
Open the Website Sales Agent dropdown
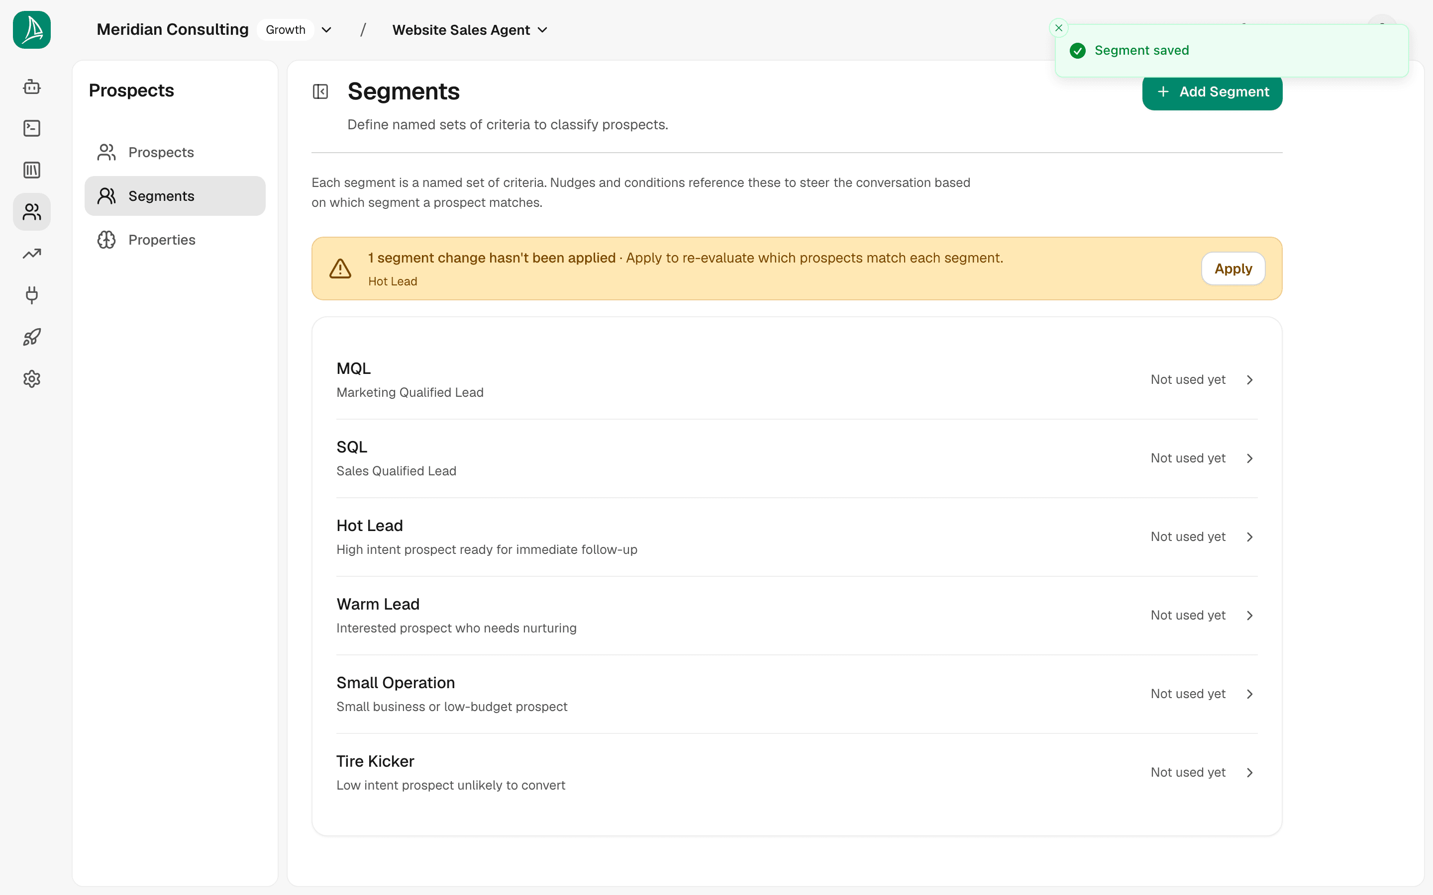pyautogui.click(x=470, y=30)
